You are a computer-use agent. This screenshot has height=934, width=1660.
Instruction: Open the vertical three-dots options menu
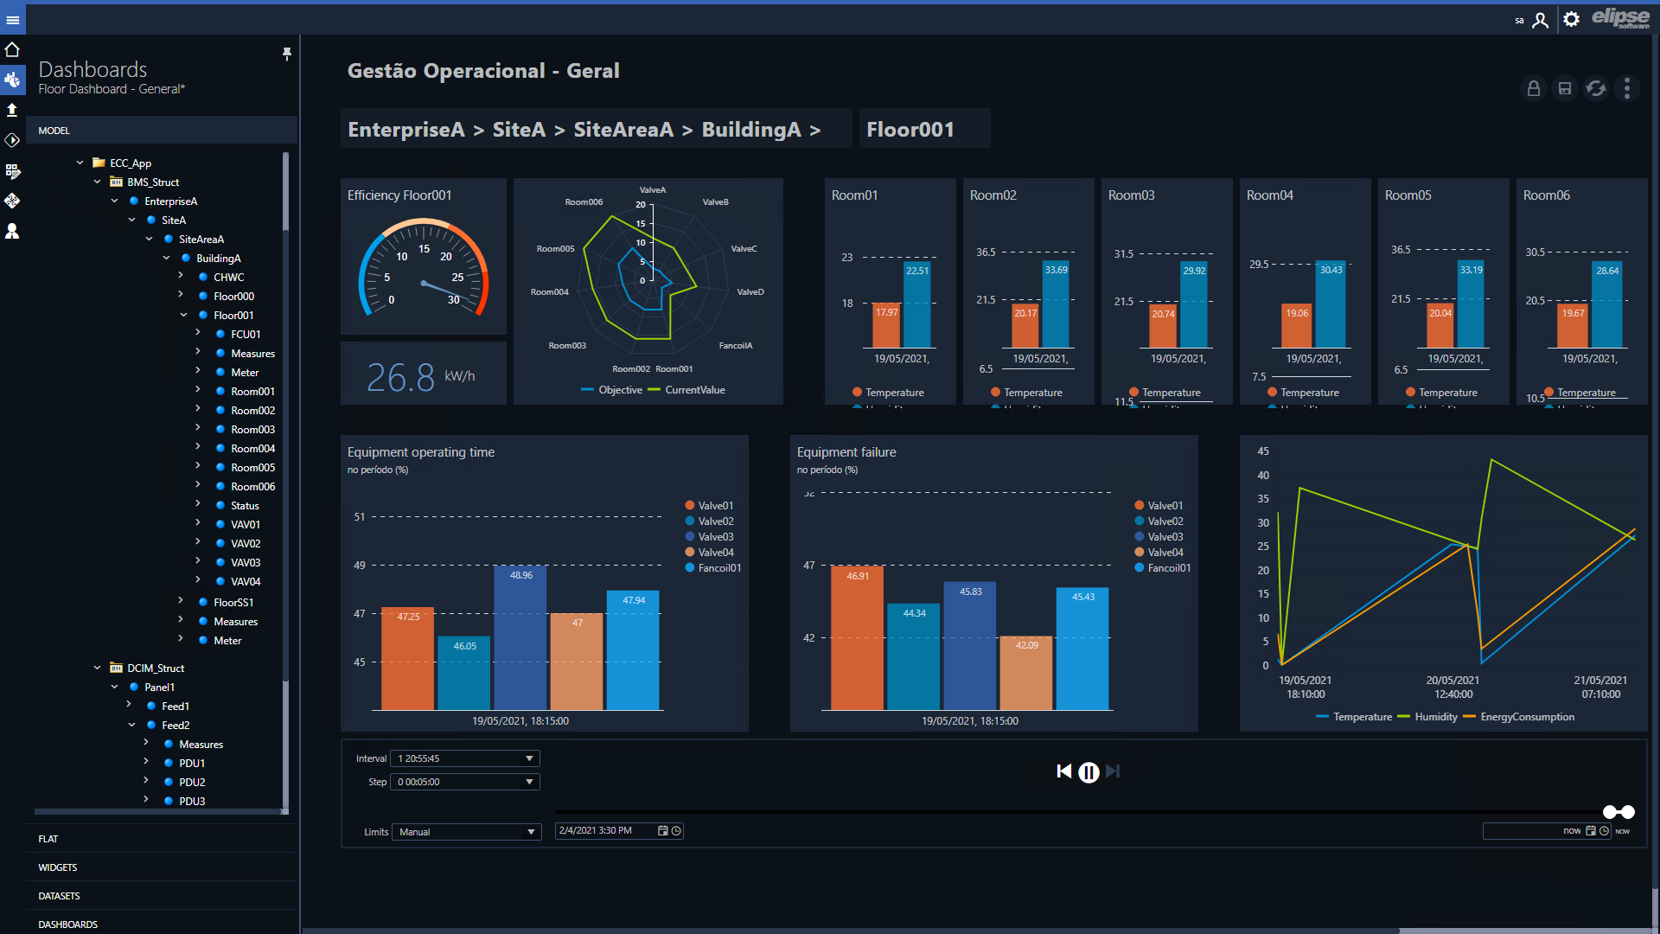click(1627, 88)
